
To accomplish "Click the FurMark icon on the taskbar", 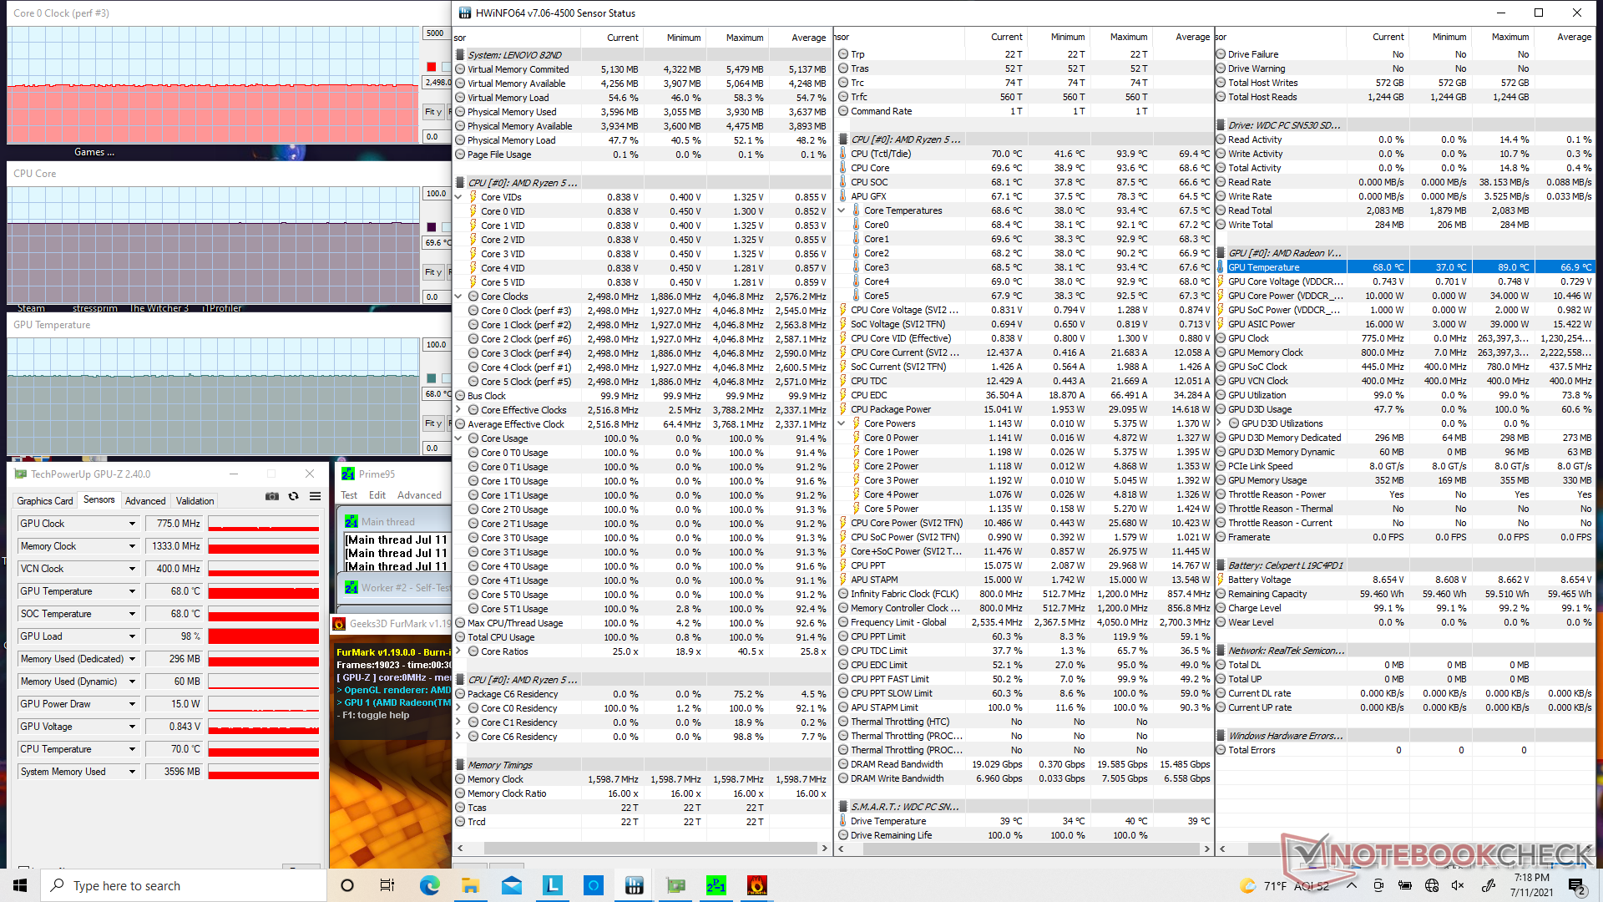I will pos(756,885).
